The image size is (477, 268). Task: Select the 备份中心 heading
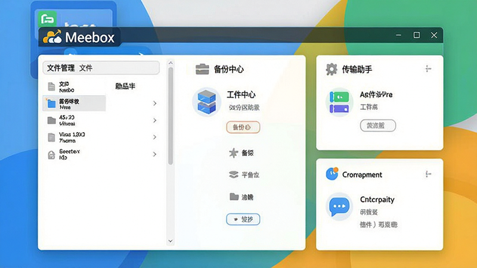pos(229,69)
